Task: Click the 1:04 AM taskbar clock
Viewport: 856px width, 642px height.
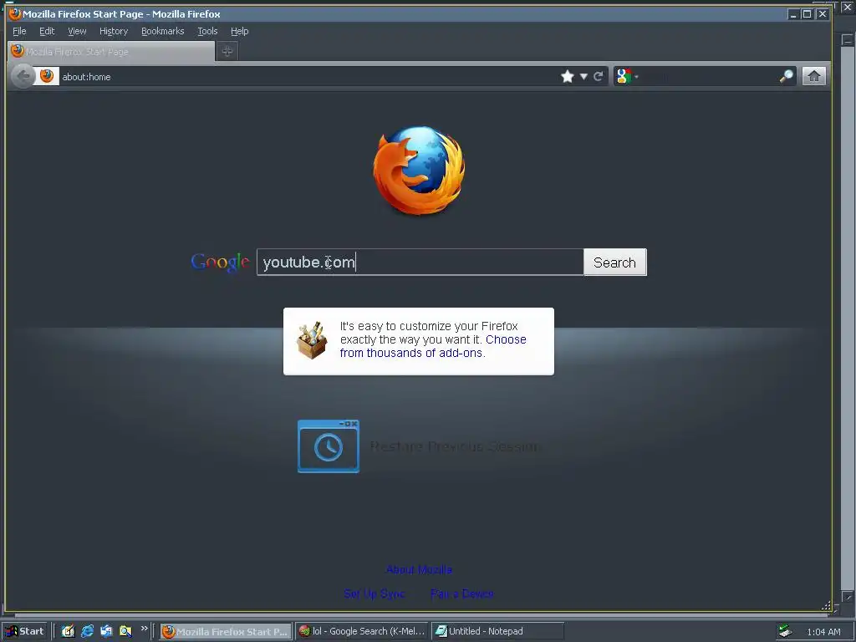Action: (823, 632)
